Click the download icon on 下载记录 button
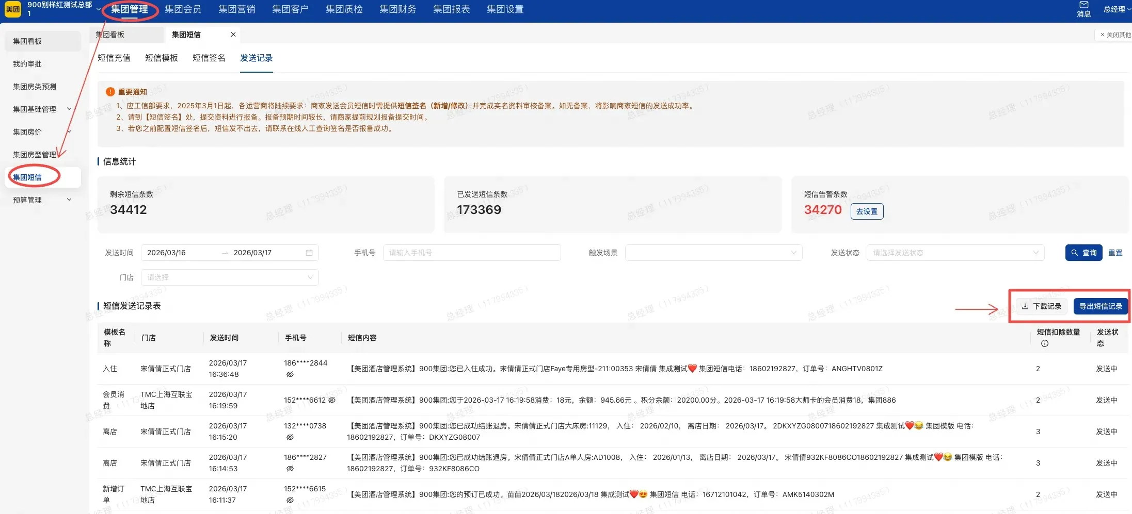 tap(1025, 306)
